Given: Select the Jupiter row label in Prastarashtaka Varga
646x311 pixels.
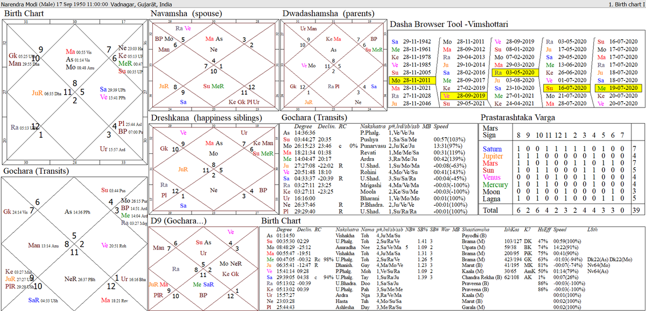Looking at the screenshot, I should 494,155.
